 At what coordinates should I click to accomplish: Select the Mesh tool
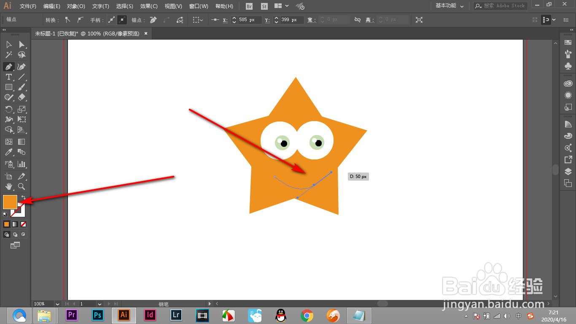8,142
